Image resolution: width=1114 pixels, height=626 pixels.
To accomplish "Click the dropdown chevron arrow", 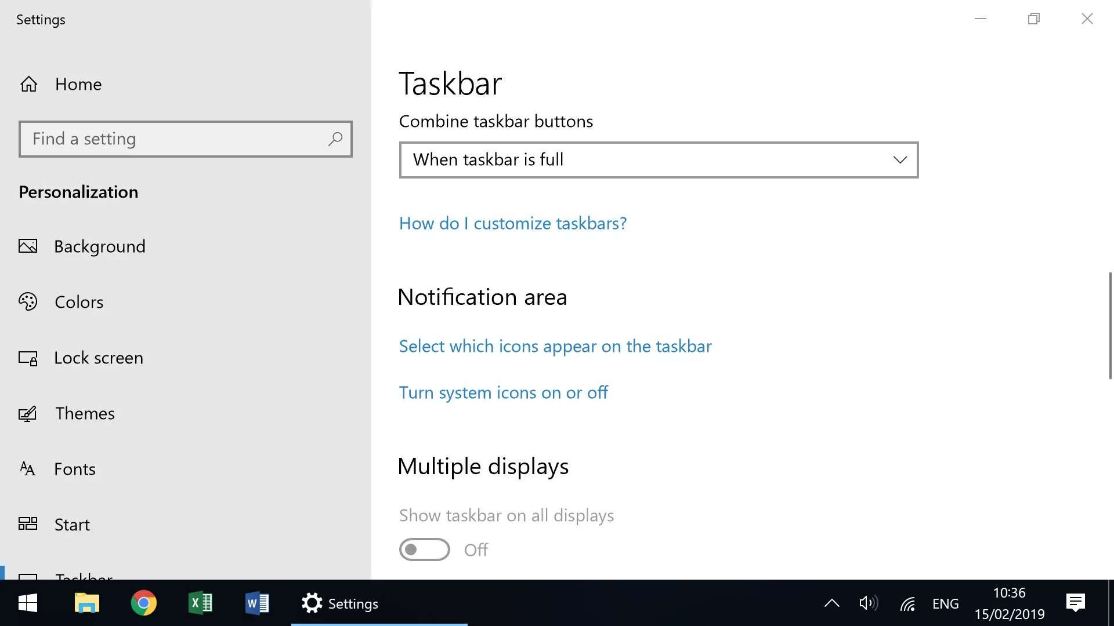I will pos(899,160).
